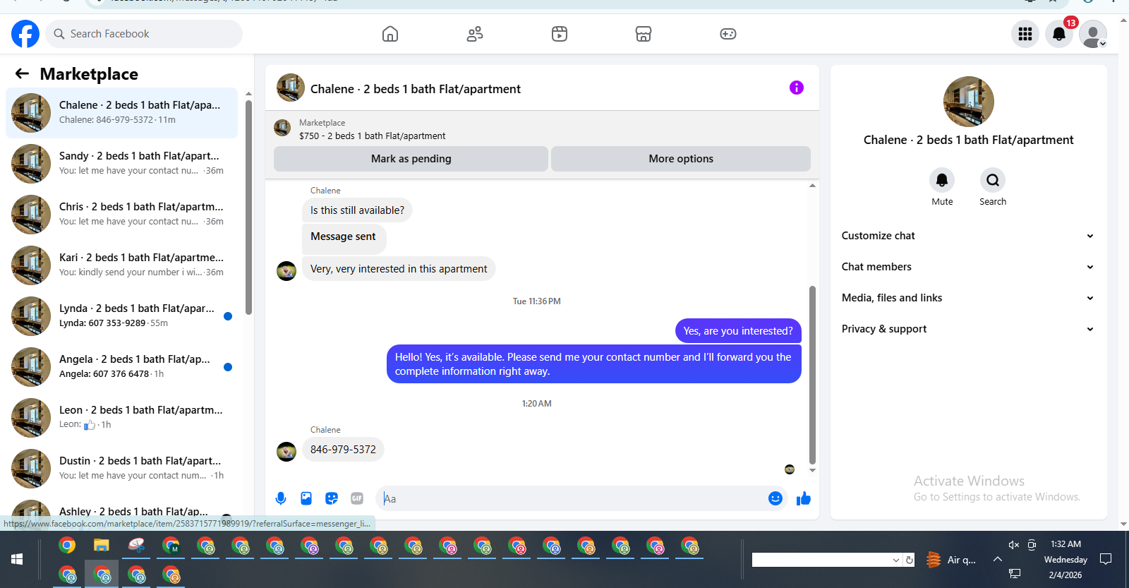Open the Sandy conversation
1129x588 pixels.
pos(121,164)
